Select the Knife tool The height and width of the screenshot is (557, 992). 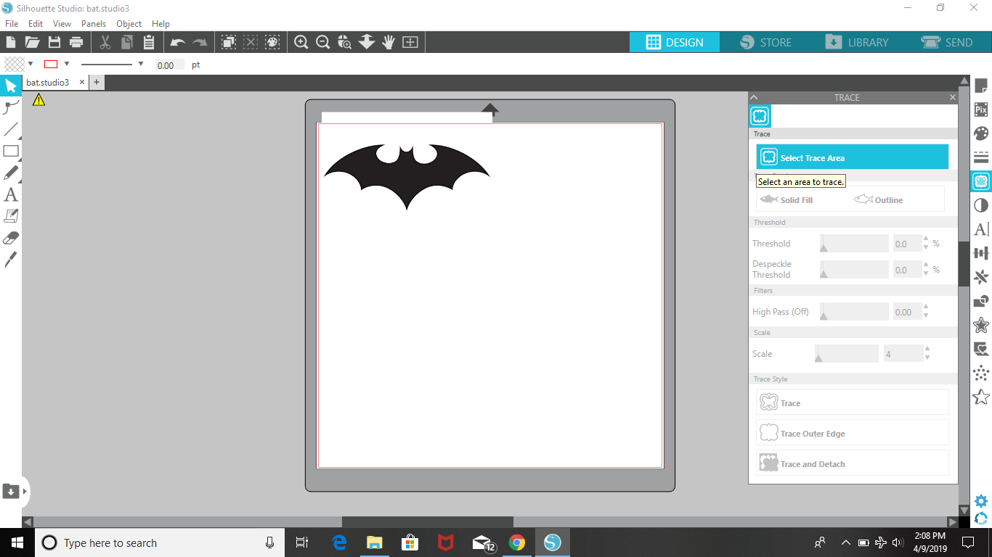[11, 260]
